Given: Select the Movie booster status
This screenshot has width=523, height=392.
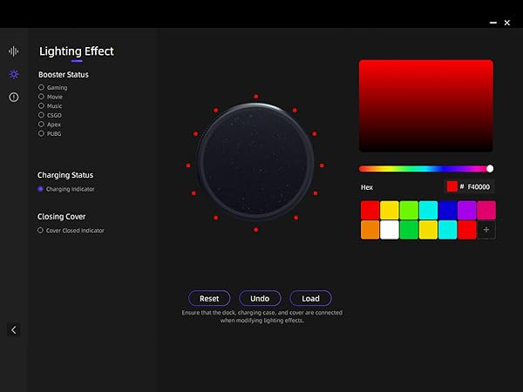Looking at the screenshot, I should [51, 97].
